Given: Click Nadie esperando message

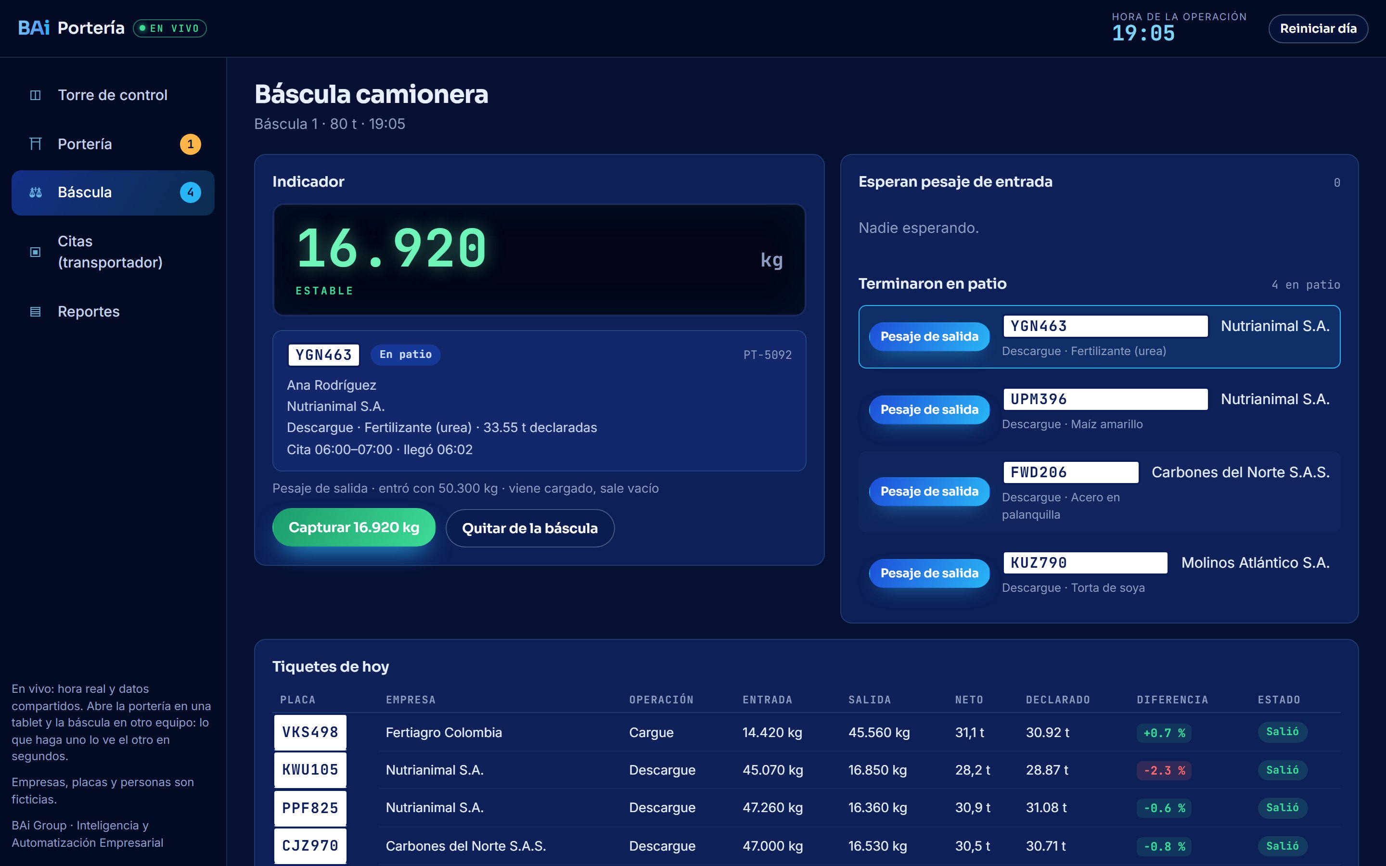Looking at the screenshot, I should pyautogui.click(x=919, y=228).
